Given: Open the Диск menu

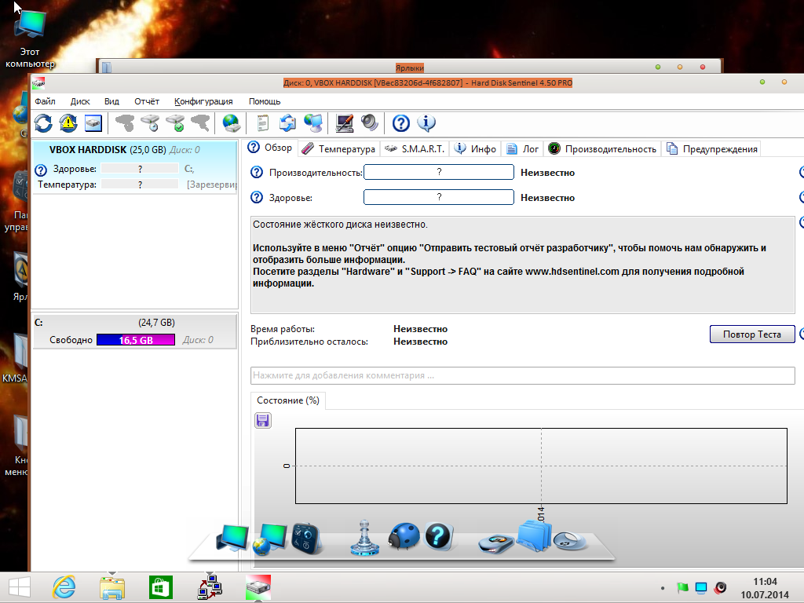Looking at the screenshot, I should (80, 101).
